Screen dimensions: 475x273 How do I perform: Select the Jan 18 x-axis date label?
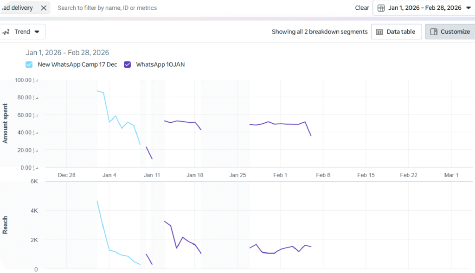click(195, 175)
